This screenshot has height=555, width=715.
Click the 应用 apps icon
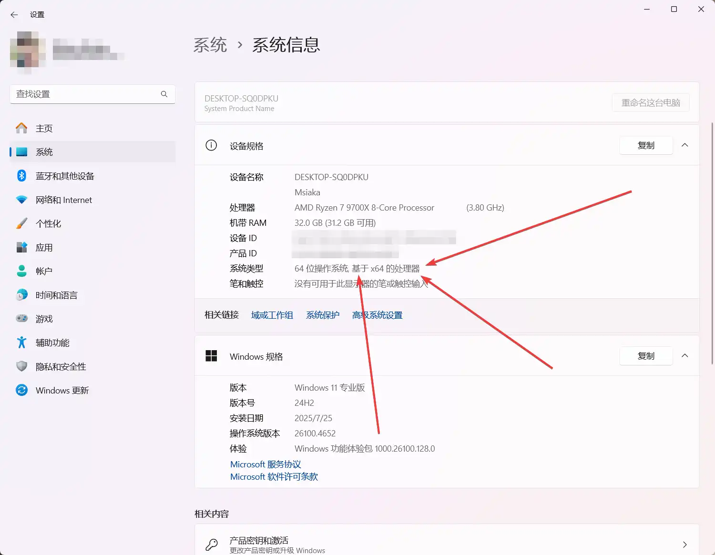[21, 247]
